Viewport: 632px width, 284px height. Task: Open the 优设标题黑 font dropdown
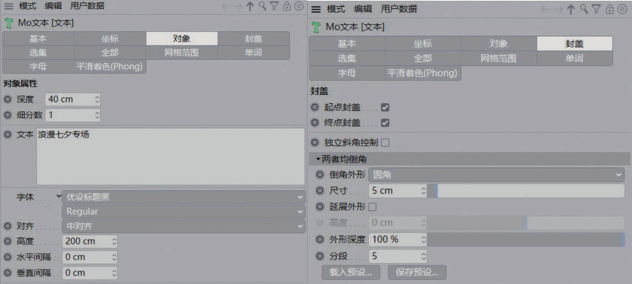(x=184, y=197)
